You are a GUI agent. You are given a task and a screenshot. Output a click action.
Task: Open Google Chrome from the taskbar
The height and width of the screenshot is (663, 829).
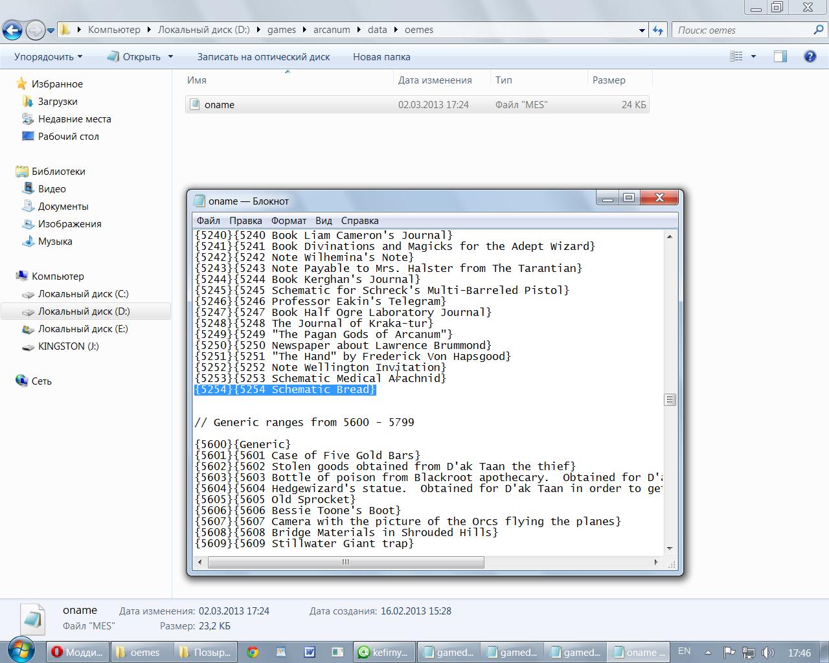tap(253, 652)
